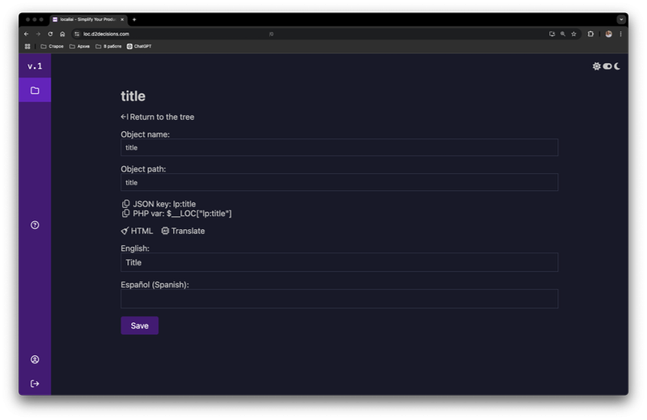The height and width of the screenshot is (420, 647).
Task: Focus the English text field
Action: click(339, 262)
